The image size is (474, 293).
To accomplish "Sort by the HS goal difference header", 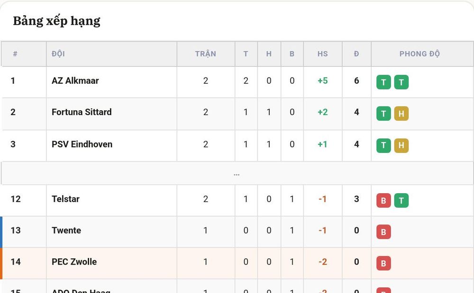I will click(322, 54).
